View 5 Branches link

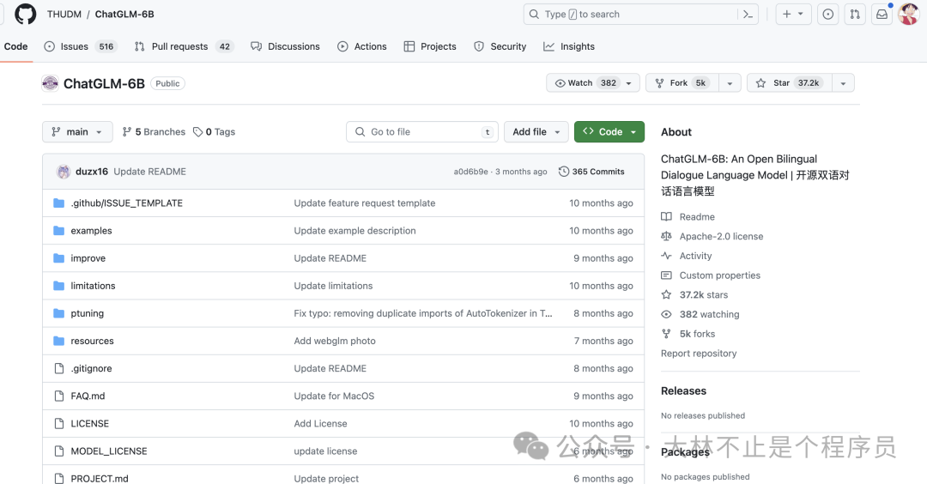[154, 132]
